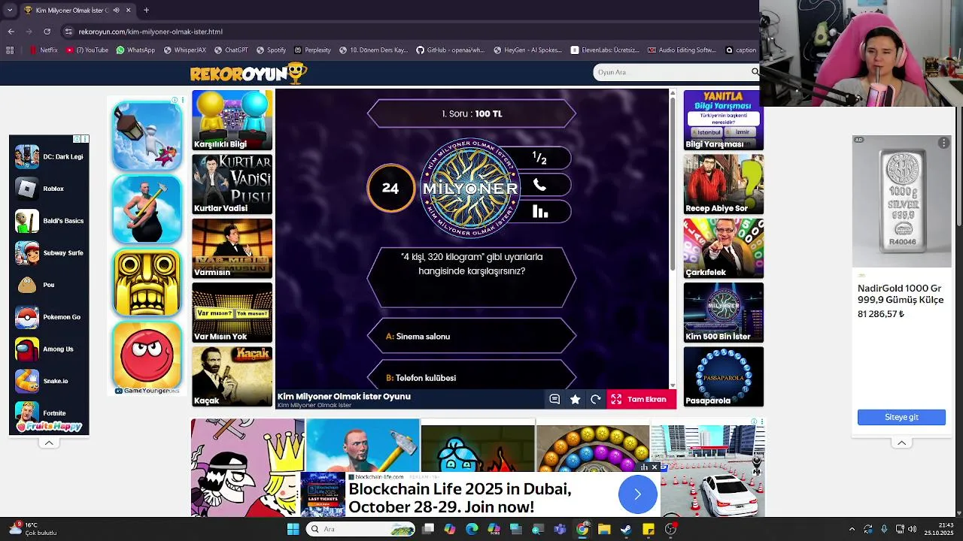Open the RekorOyun logo homepage

pyautogui.click(x=248, y=73)
